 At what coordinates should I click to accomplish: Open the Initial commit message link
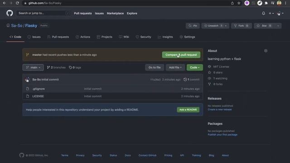tap(50, 80)
